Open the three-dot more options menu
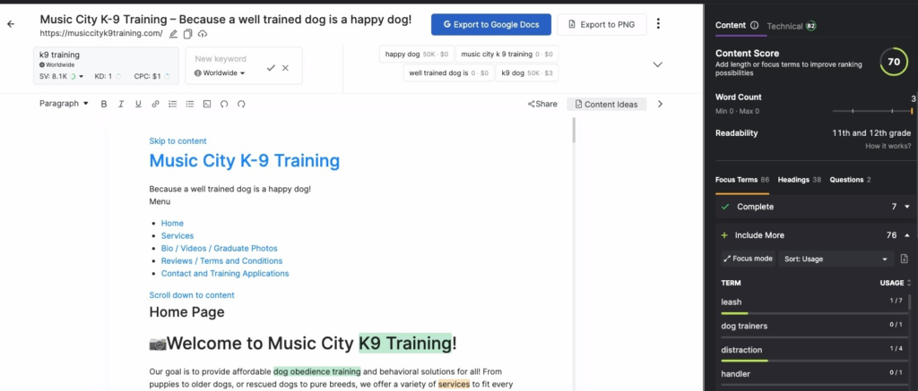Screen dimensions: 918x391 pos(659,24)
